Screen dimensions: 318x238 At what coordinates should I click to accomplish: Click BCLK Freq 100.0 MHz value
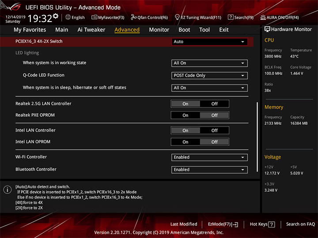coord(273,74)
